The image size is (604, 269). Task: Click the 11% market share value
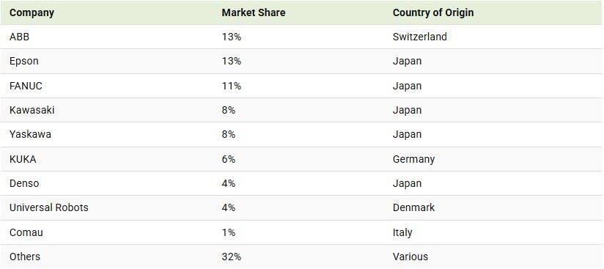pos(232,86)
